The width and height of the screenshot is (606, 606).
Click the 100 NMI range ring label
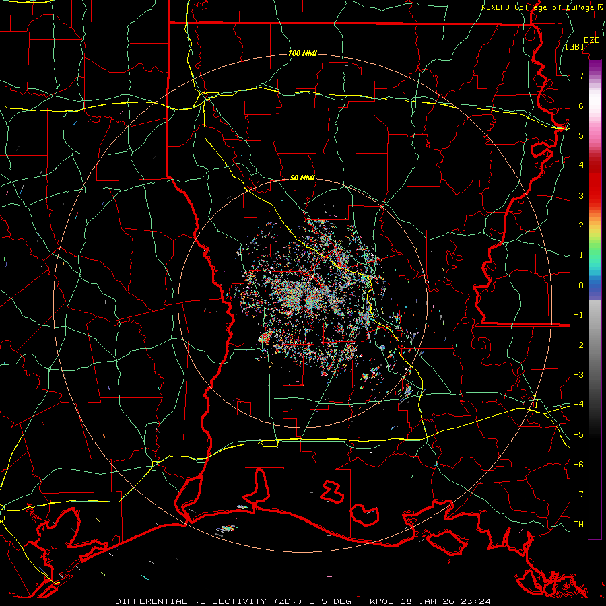(302, 53)
